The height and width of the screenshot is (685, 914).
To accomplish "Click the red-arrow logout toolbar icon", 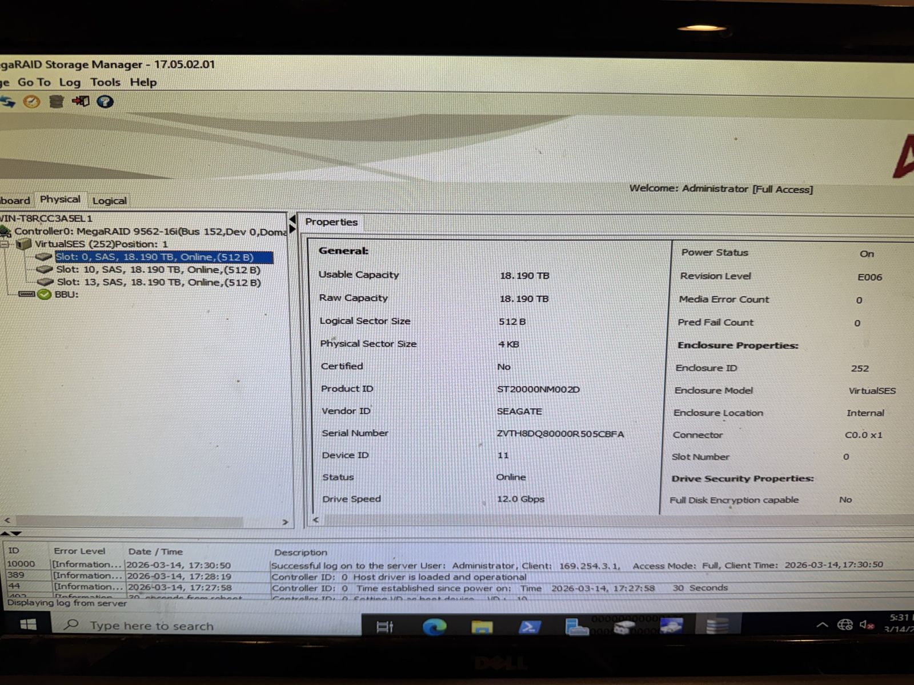I will [81, 101].
